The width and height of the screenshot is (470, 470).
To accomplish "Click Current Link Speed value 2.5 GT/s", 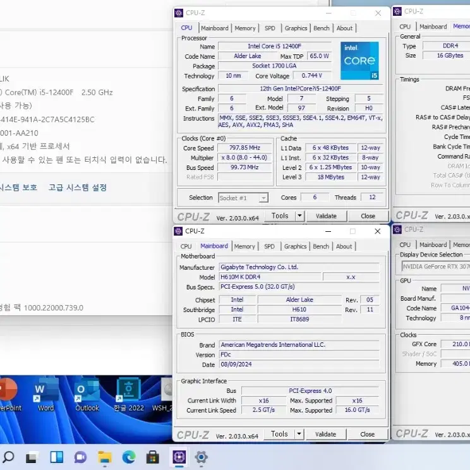I will [263, 410].
